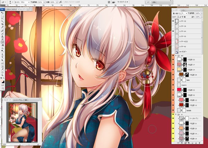Create new adjustment layer icon
Image resolution: width=208 pixels, height=148 pixels.
point(189,143)
